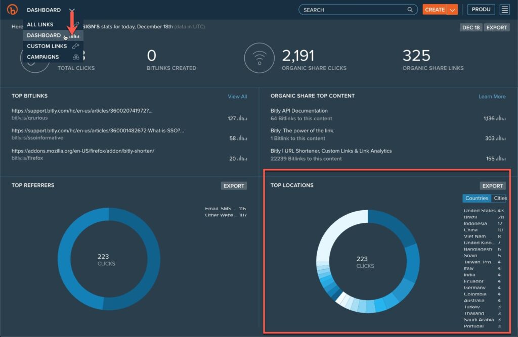Select ALL LINKS from the navigation menu
Screen dimensions: 518x337
tap(39, 24)
